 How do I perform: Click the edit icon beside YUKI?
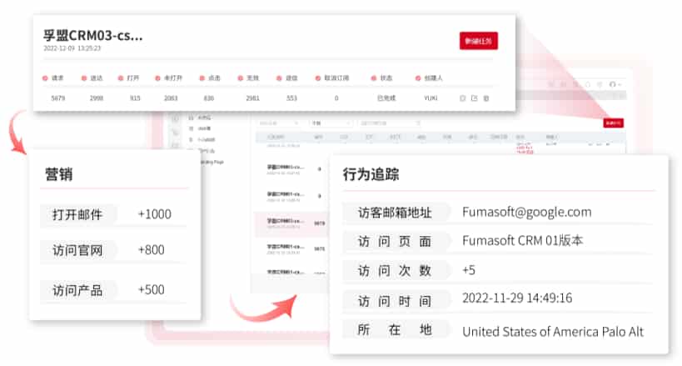[x=475, y=98]
